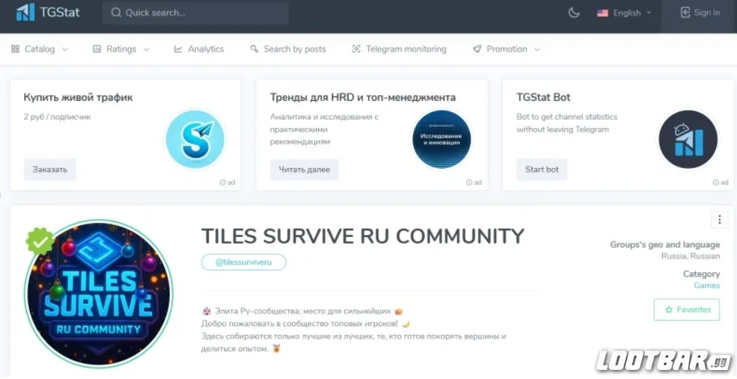Click the Search by posts magnifier icon
This screenshot has width=737, height=379.
(x=254, y=49)
